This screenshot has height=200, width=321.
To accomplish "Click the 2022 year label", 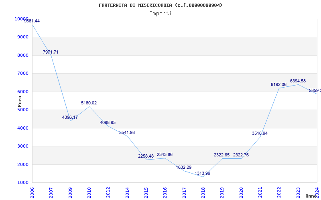I will (279, 193).
